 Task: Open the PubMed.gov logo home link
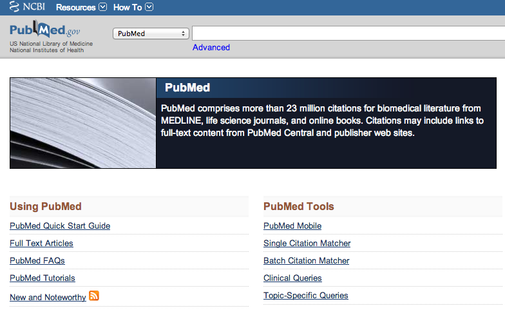(45, 30)
